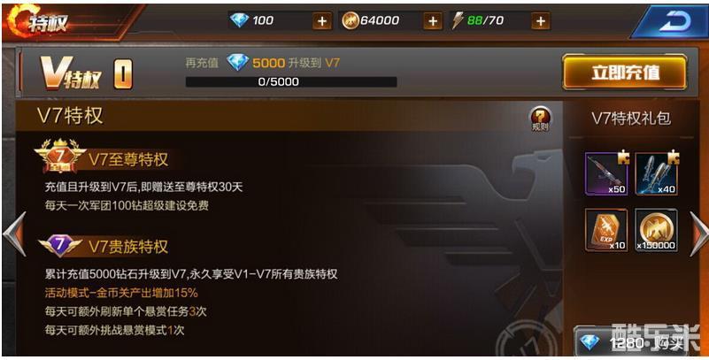
Task: Click the V特权 level 0 badge
Action: [x=123, y=73]
